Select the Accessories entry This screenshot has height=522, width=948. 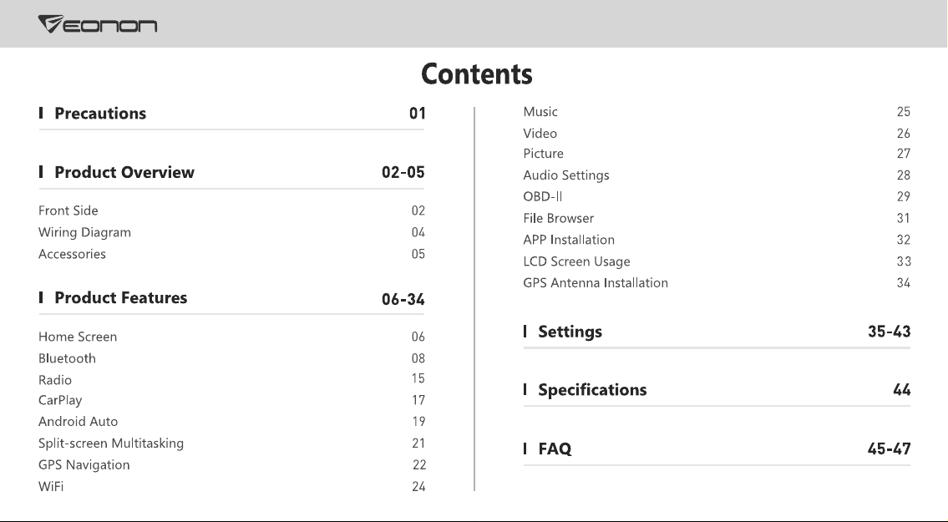[72, 254]
